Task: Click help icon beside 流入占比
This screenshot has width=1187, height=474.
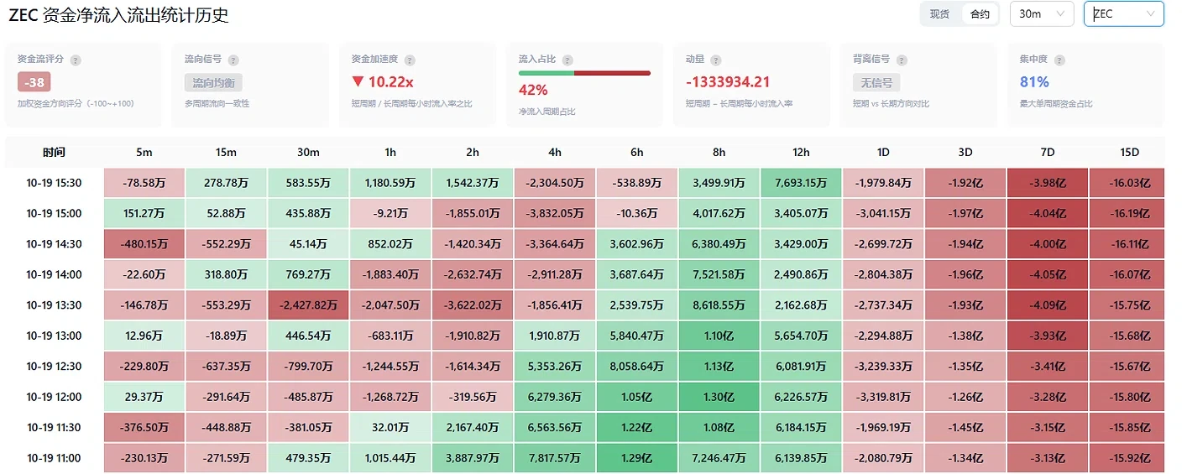Action: 567,60
